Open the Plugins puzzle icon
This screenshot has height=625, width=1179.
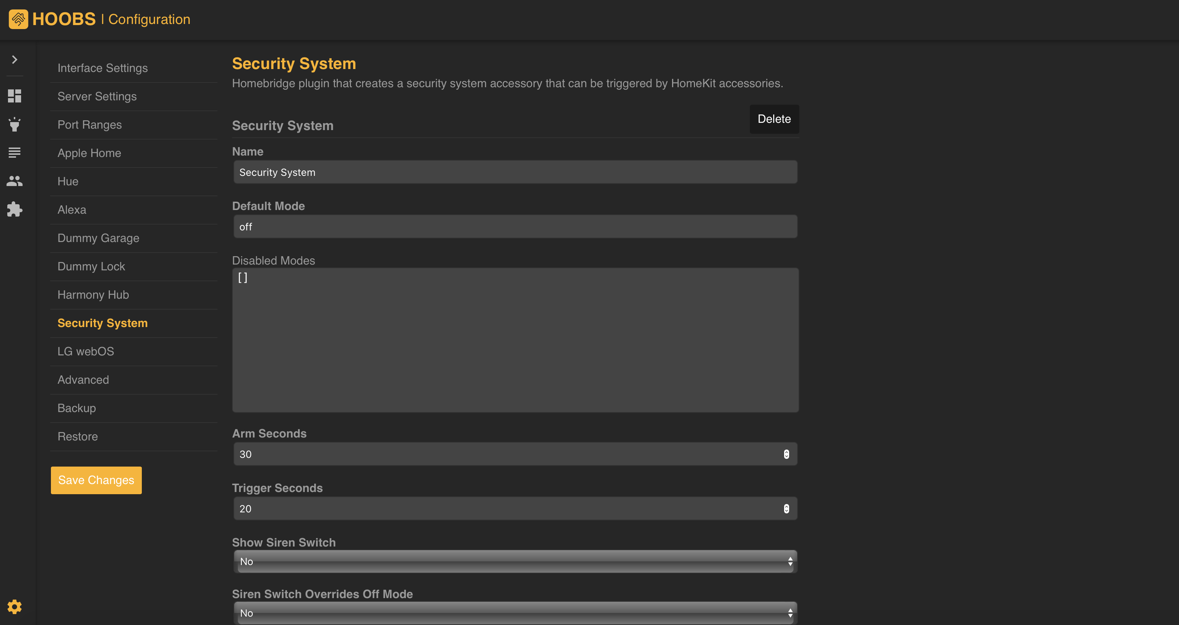click(x=14, y=209)
